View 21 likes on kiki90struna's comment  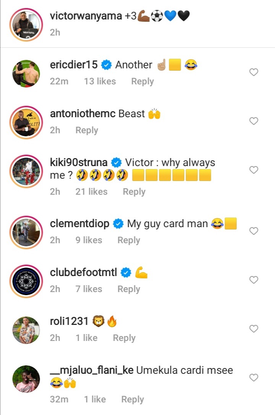91,191
